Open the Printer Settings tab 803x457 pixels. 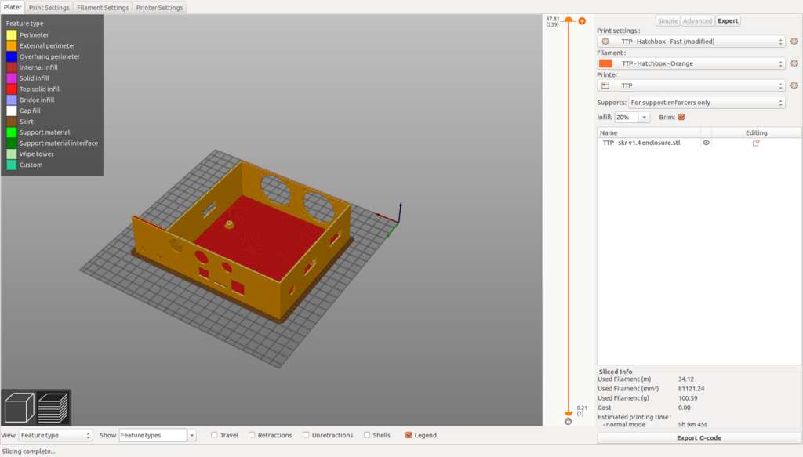(159, 8)
